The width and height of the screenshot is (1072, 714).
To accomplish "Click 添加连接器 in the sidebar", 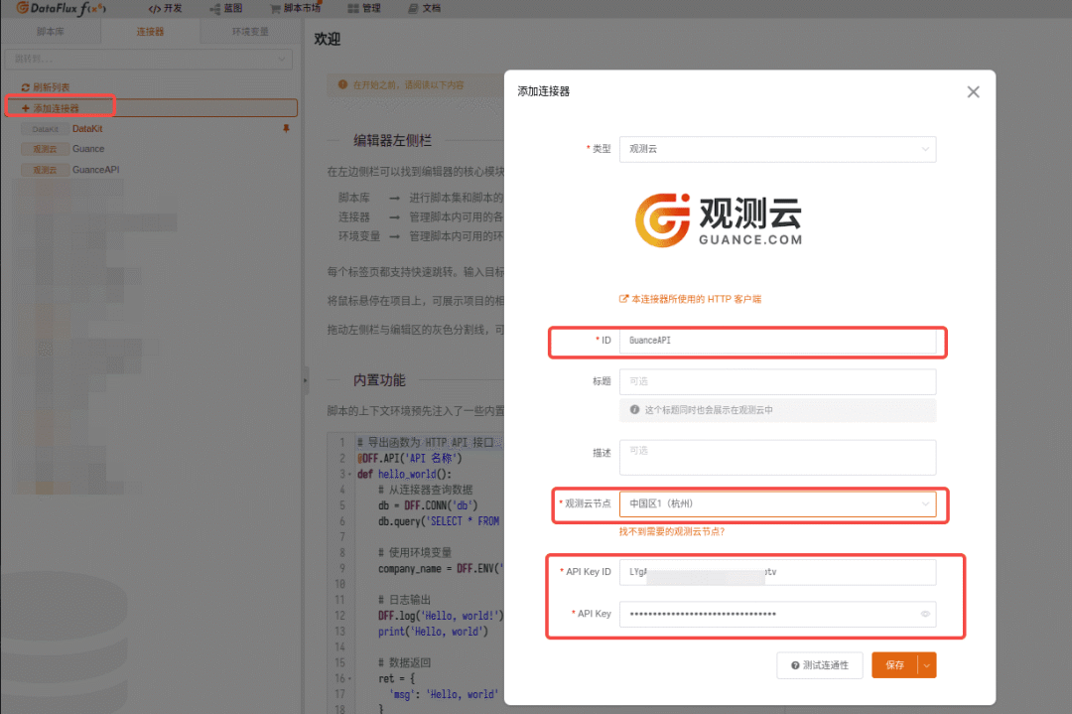I will coord(152,108).
